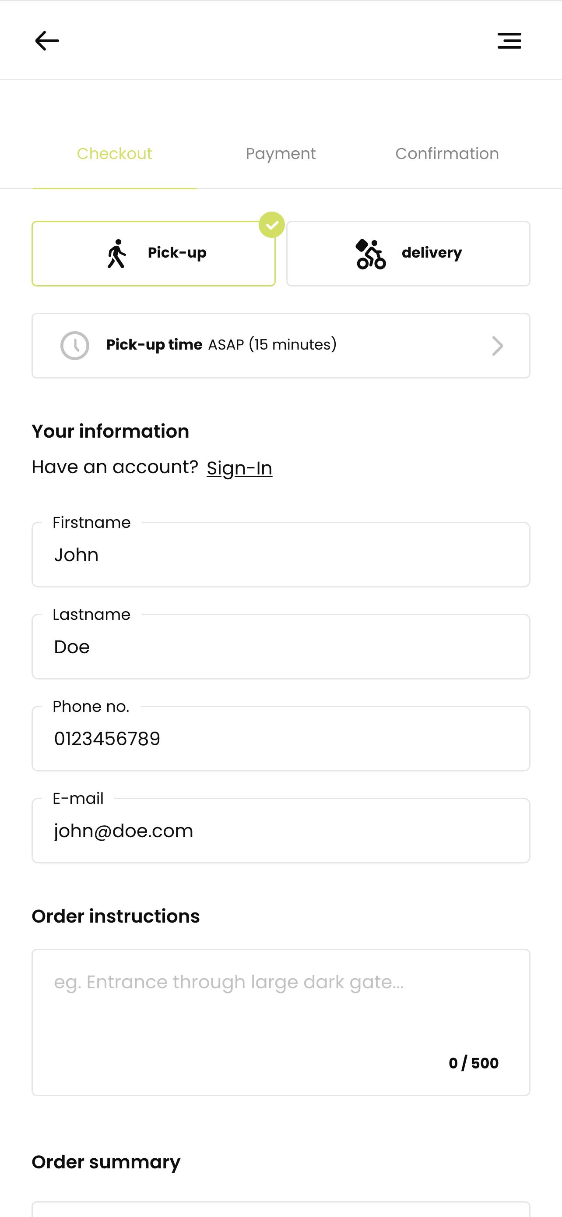
Task: Expand the Pick-up time chevron arrow
Action: point(497,346)
